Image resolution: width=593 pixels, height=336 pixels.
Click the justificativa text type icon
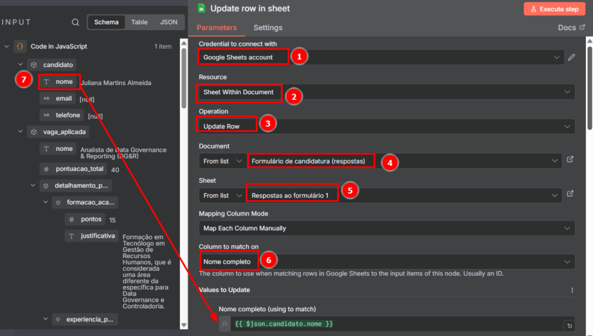point(71,236)
